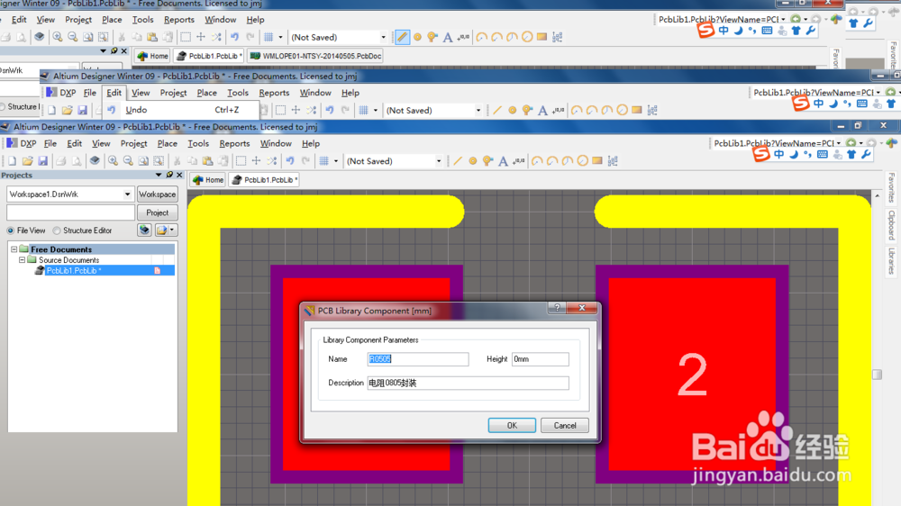Click help question mark in dialog title
The height and width of the screenshot is (506, 901).
click(x=557, y=308)
